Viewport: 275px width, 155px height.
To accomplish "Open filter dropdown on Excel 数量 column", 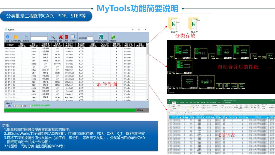I will [187, 118].
